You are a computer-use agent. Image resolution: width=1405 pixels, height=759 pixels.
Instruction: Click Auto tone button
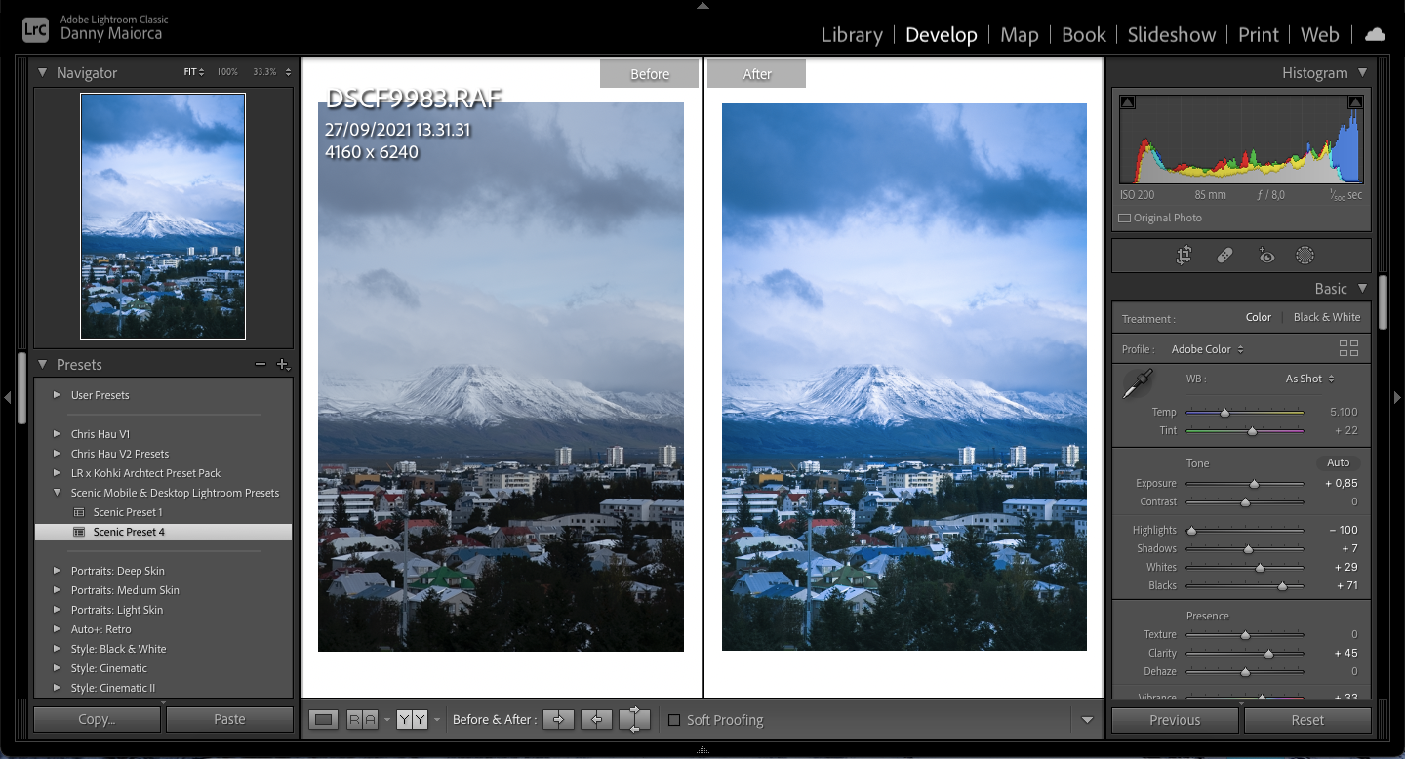tap(1338, 462)
